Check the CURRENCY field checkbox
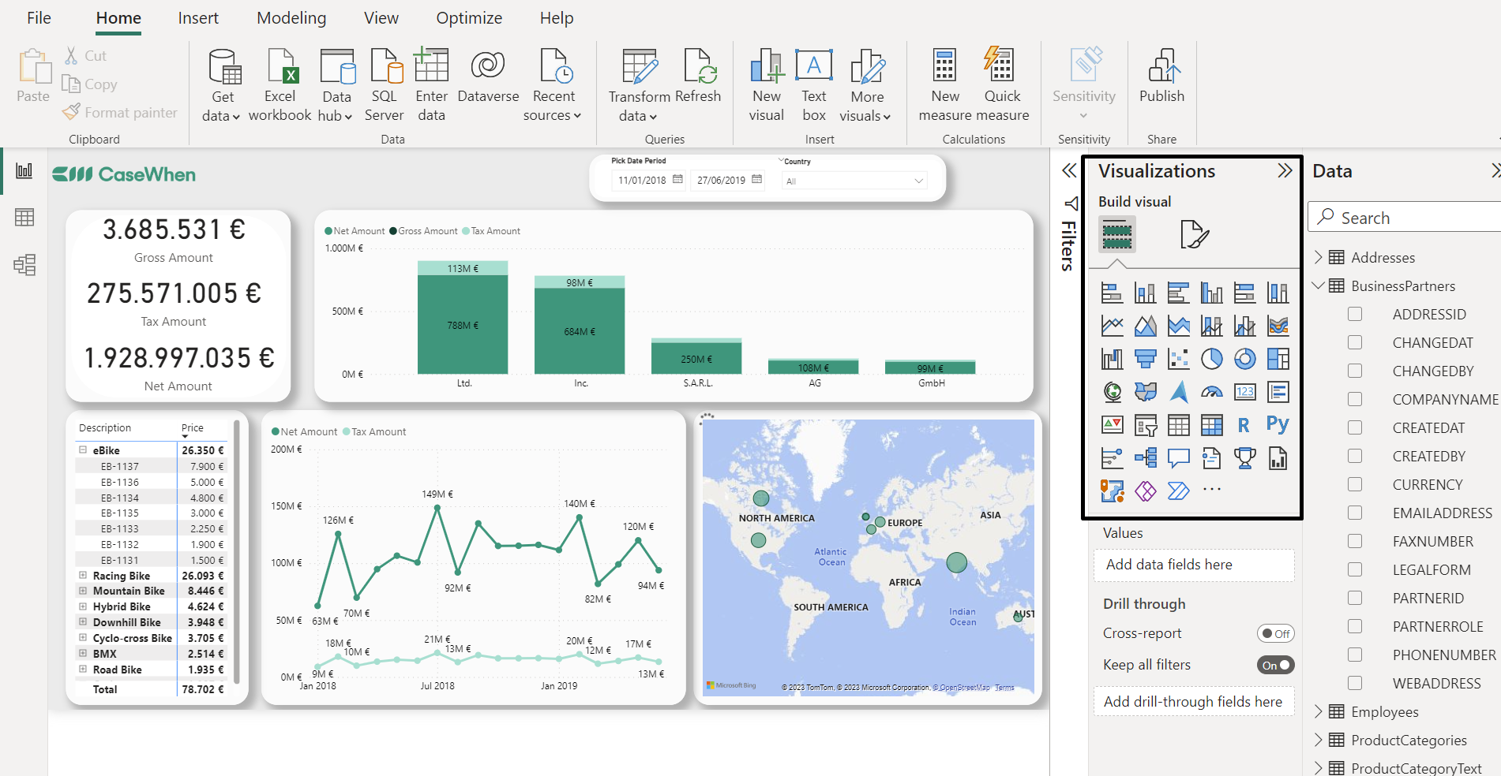 click(x=1356, y=484)
